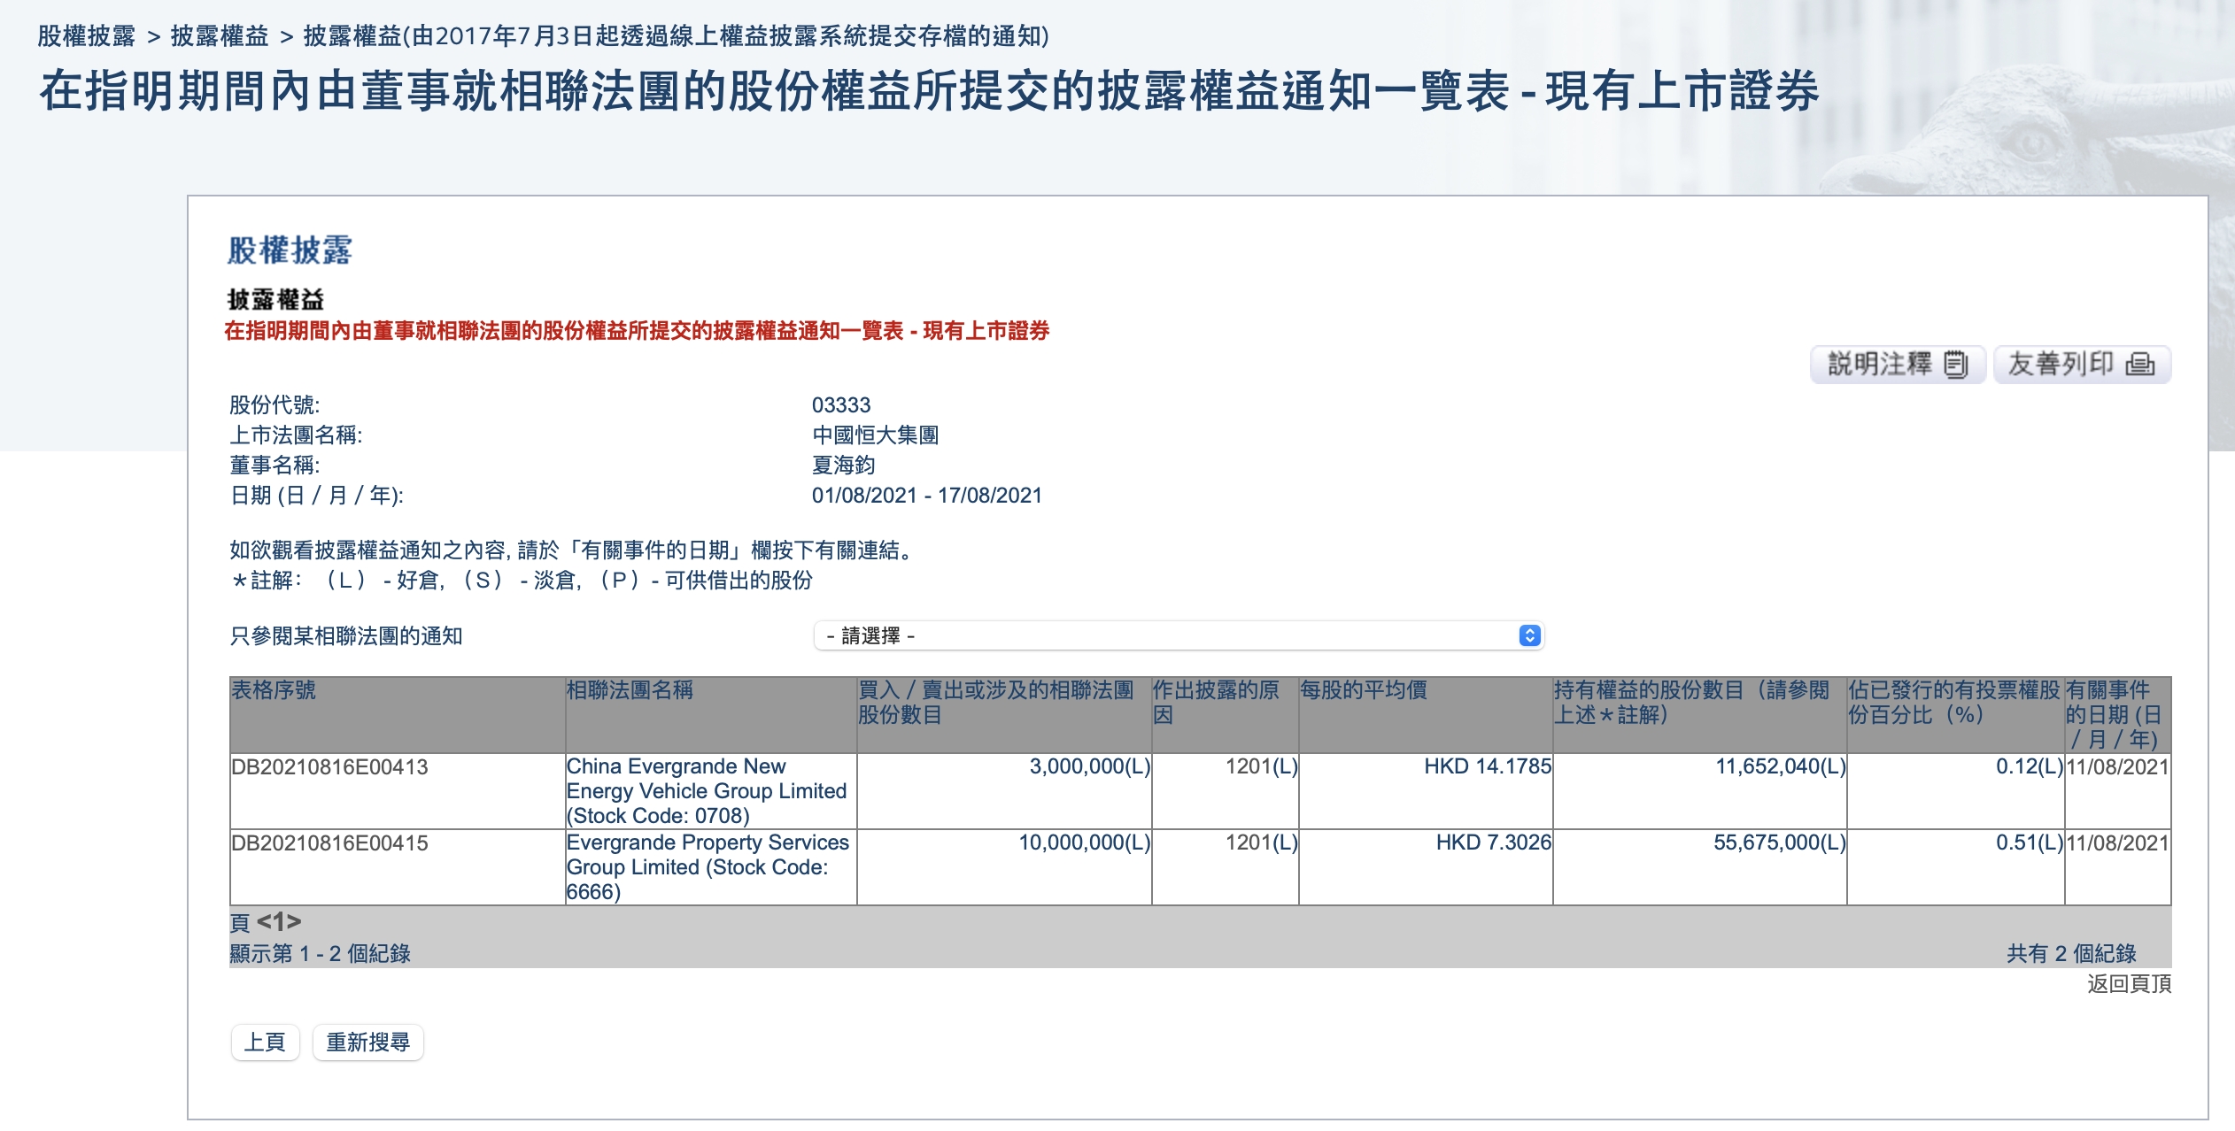Click the 返回頁頂 back to top link
The height and width of the screenshot is (1131, 2235).
2129,983
